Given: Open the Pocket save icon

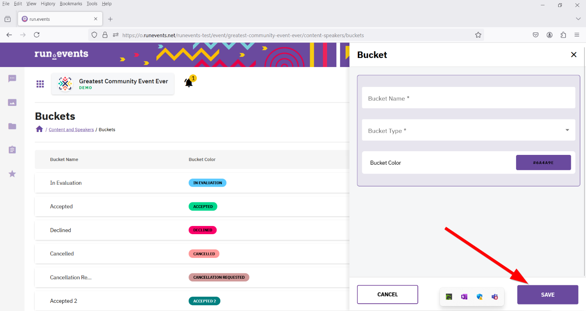Looking at the screenshot, I should coord(536,35).
